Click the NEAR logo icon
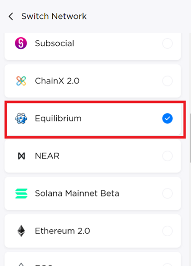The image size is (191, 266). click(21, 156)
